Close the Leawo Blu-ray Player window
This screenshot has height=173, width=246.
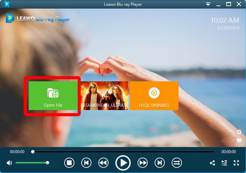(239, 4)
